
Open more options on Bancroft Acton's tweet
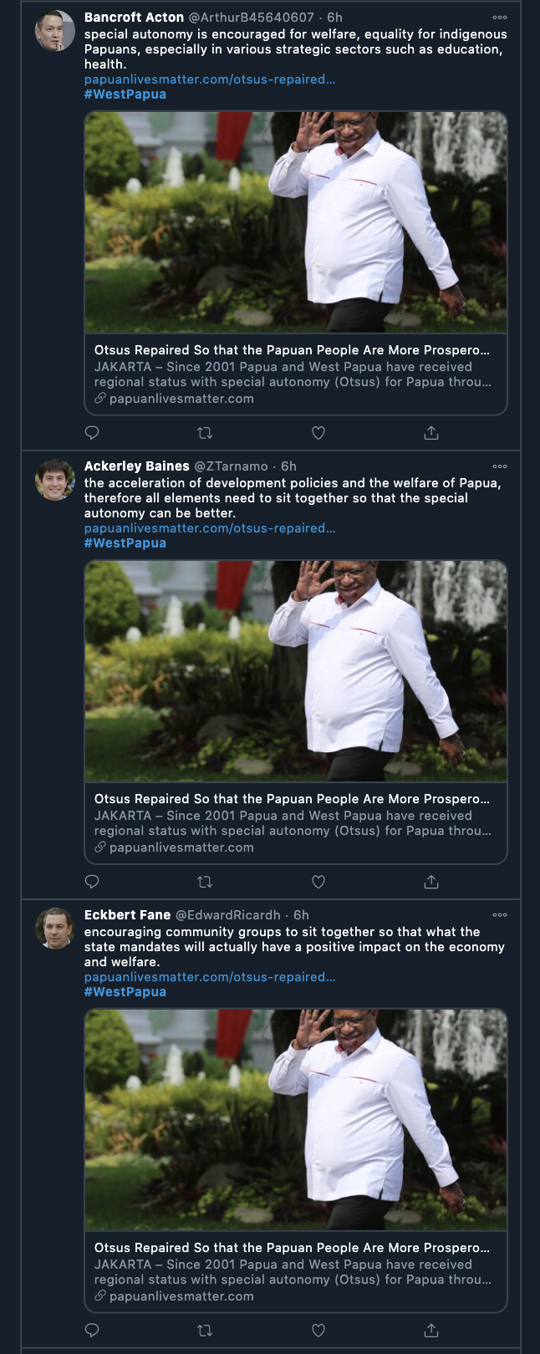[x=500, y=18]
